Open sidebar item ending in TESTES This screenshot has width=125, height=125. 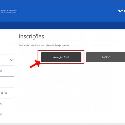(7, 93)
